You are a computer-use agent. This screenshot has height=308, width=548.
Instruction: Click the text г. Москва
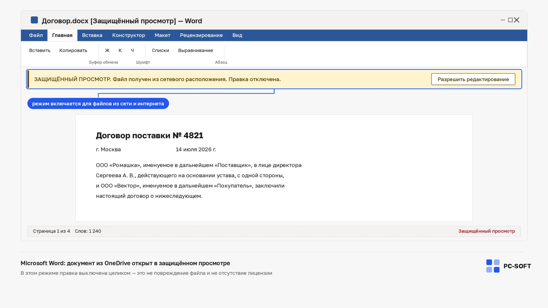click(108, 150)
